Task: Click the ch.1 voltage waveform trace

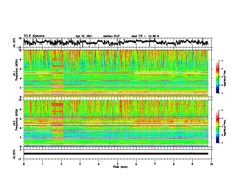Action: (x=116, y=42)
